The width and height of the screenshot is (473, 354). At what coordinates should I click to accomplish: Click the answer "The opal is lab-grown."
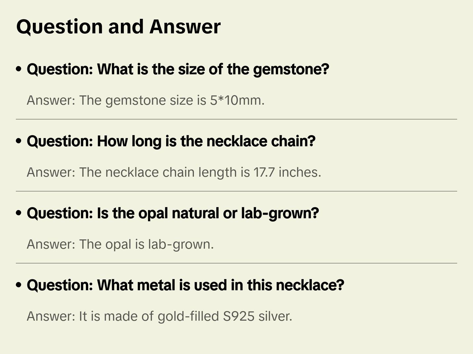120,244
